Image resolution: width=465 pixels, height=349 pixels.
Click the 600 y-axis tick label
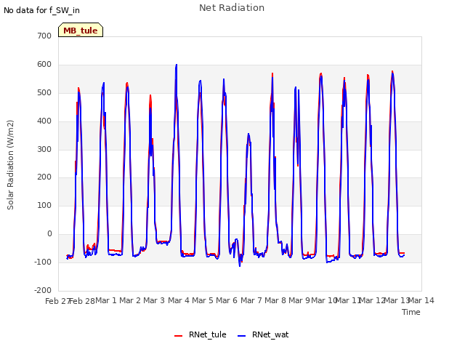pyautogui.click(x=44, y=65)
